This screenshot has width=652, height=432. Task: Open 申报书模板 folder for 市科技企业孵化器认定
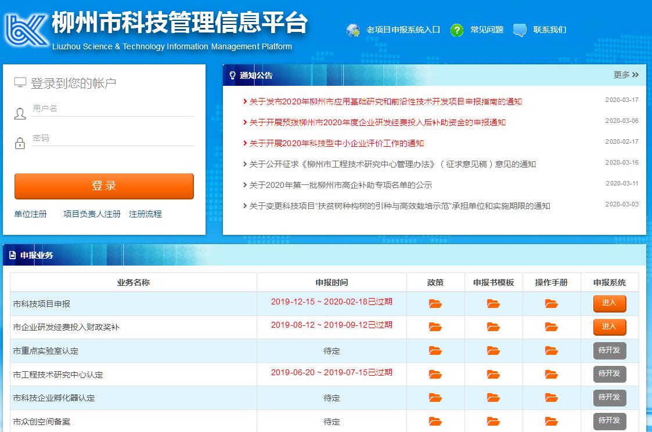coord(493,398)
